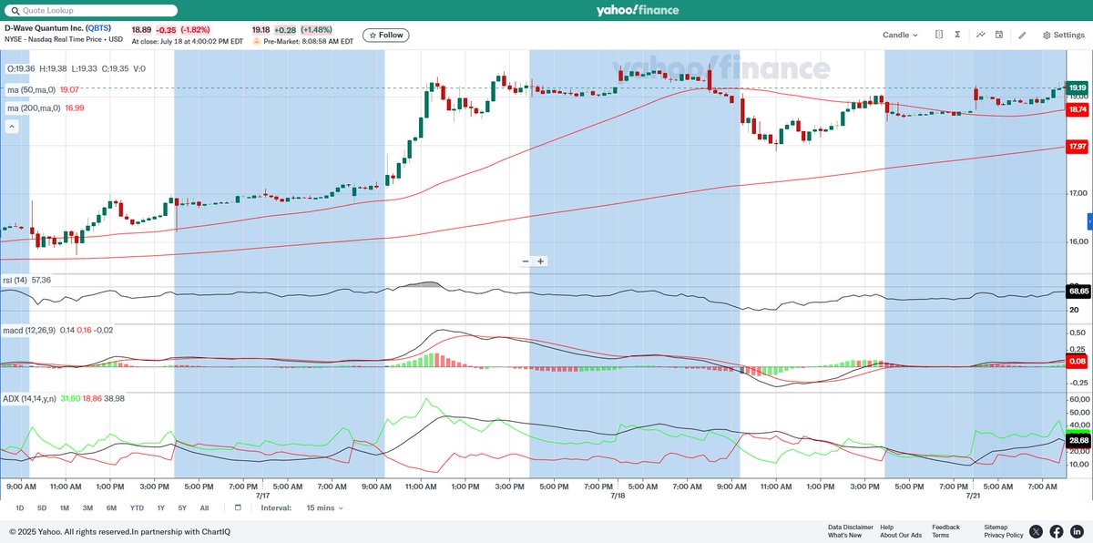Open the Data Disclaimer link
1093x543 pixels.
851,527
